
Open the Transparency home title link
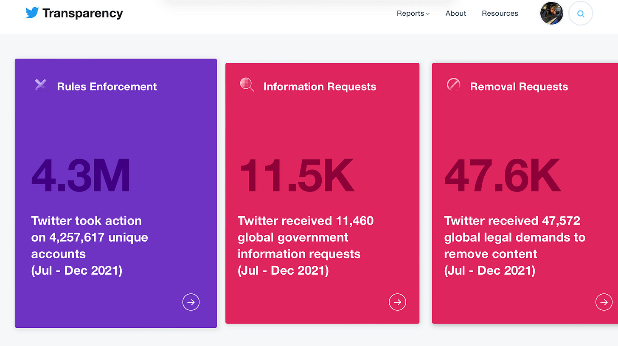click(x=82, y=13)
